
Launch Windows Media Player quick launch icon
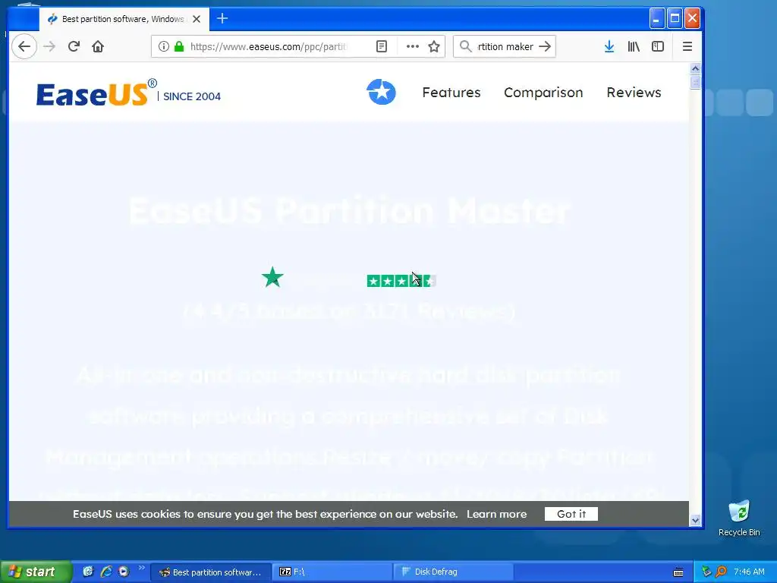click(x=124, y=572)
